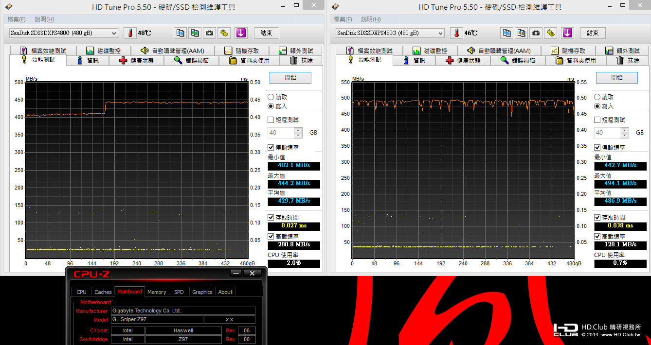
Task: Click 結束 button in 46℃ window
Action: (x=593, y=33)
